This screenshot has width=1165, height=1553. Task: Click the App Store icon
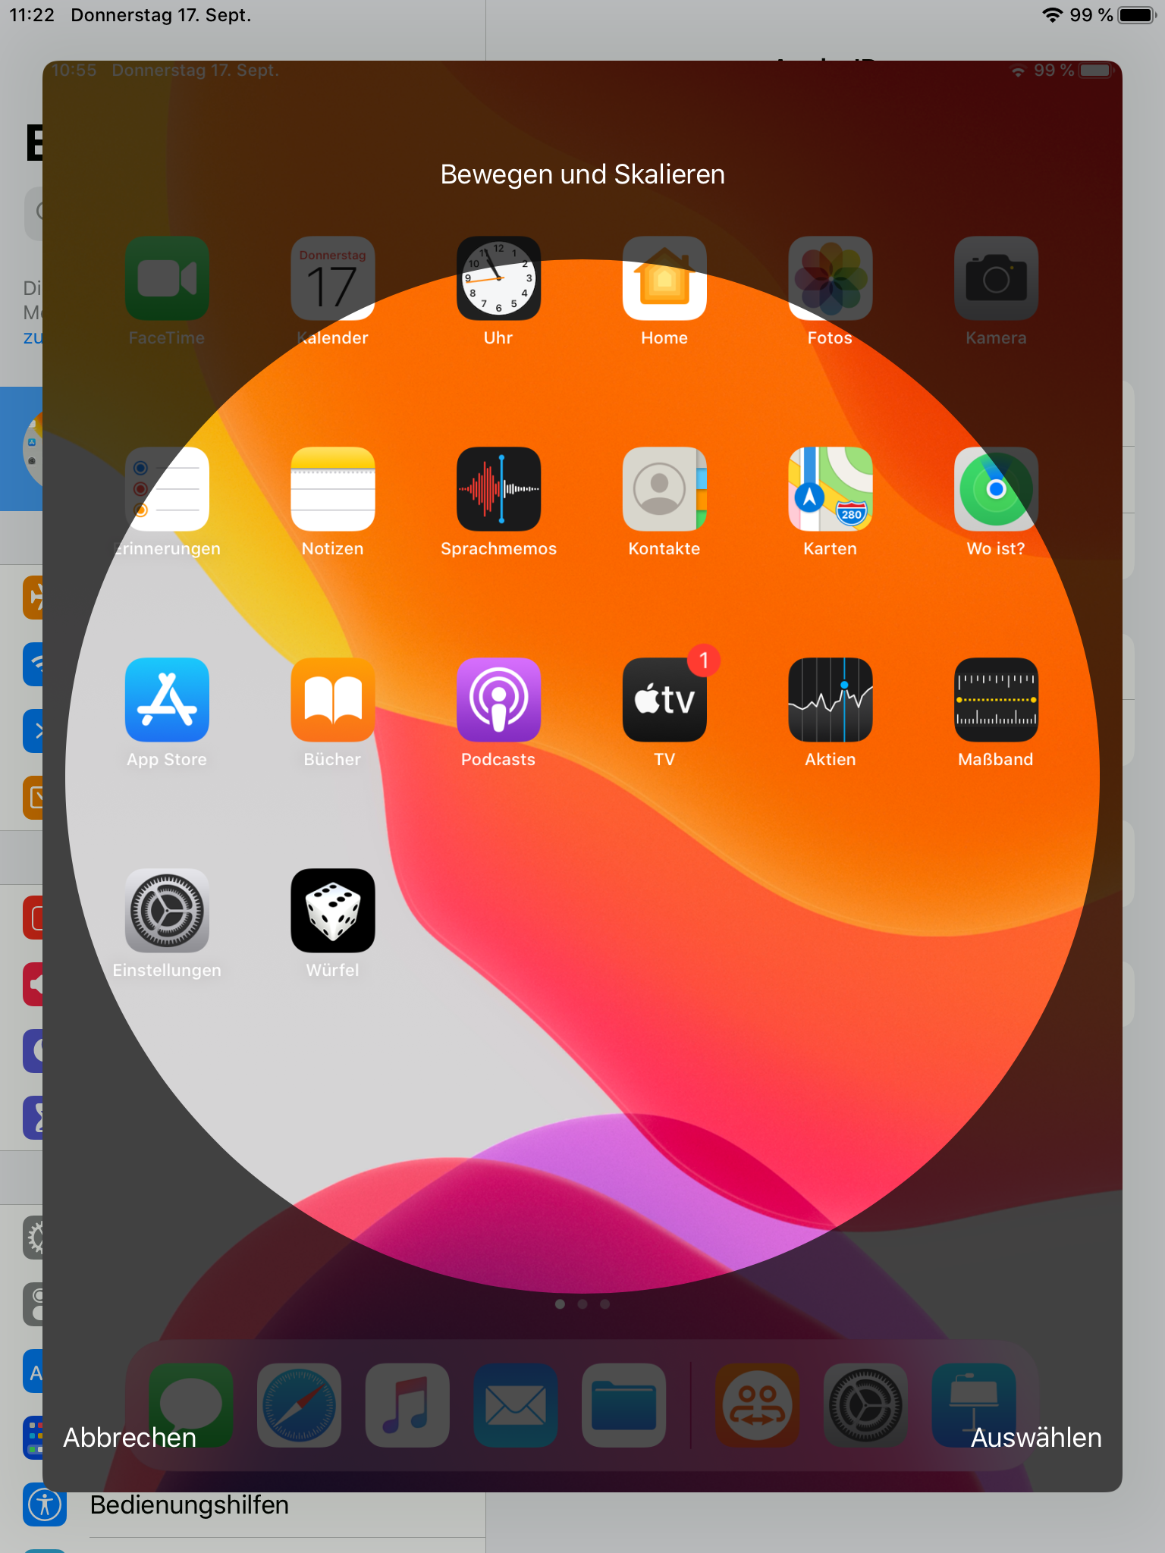point(167,699)
